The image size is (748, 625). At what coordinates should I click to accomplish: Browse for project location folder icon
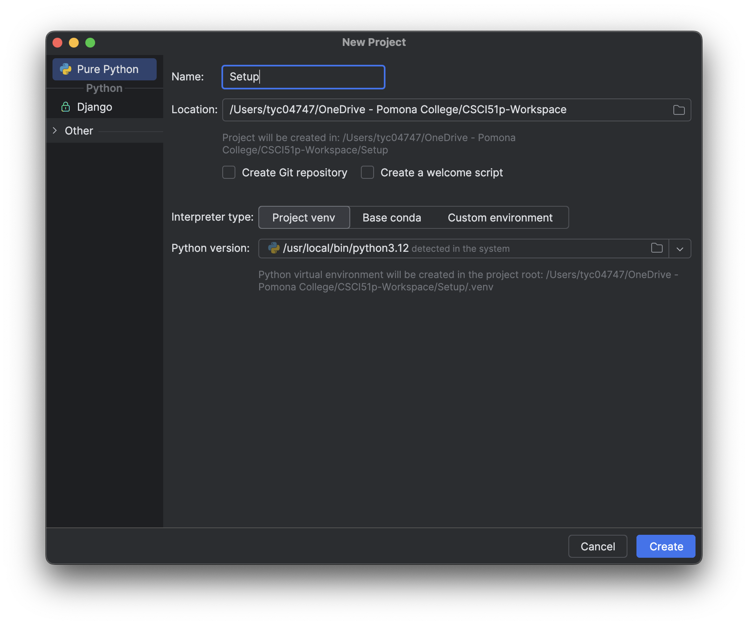pyautogui.click(x=679, y=110)
